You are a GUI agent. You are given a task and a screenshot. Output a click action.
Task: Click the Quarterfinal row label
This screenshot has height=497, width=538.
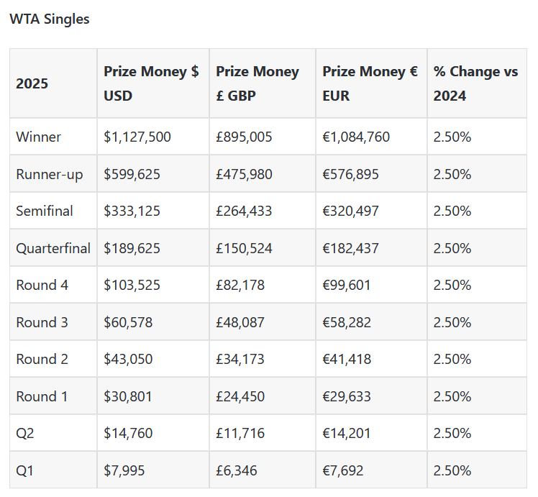pos(53,248)
